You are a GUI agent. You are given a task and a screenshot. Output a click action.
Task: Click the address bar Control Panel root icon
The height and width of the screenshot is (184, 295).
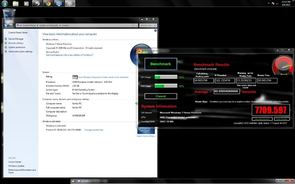point(18,25)
